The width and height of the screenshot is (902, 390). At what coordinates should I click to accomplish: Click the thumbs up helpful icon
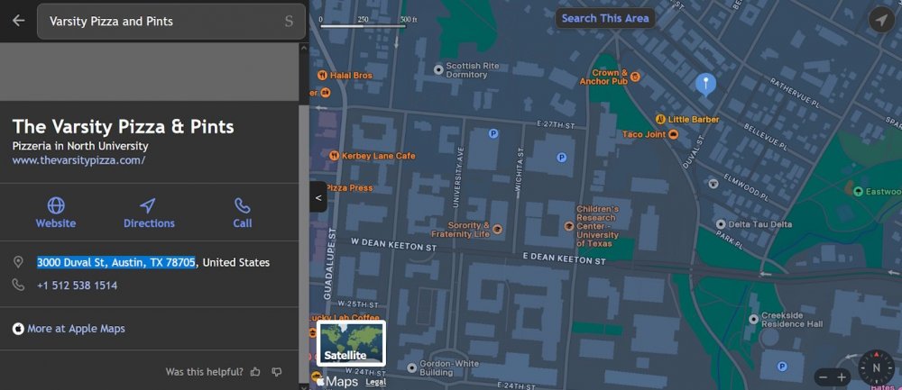(x=256, y=372)
